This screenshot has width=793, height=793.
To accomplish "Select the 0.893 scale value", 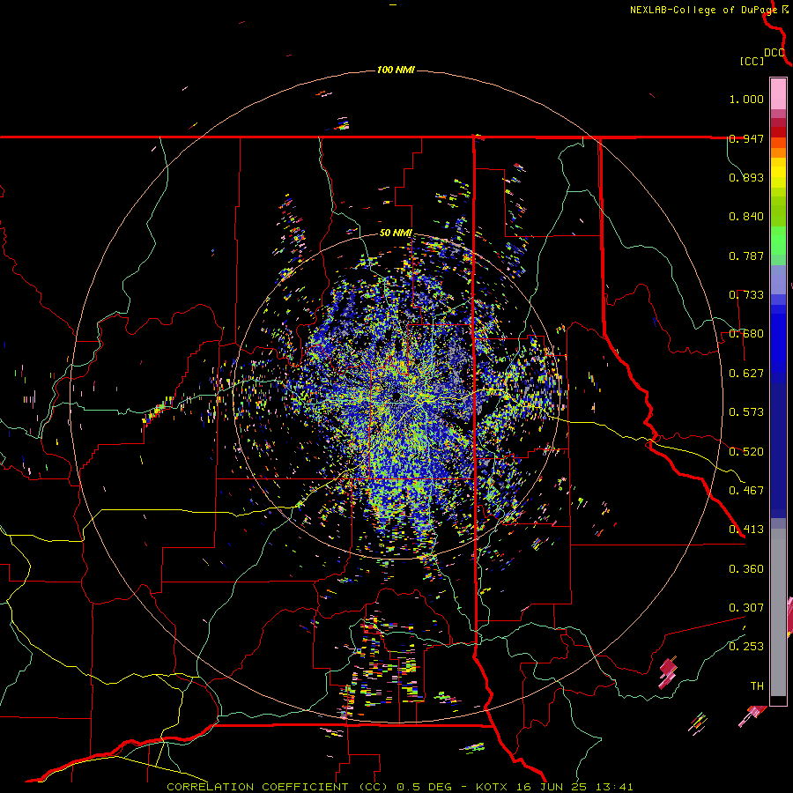I will [746, 177].
